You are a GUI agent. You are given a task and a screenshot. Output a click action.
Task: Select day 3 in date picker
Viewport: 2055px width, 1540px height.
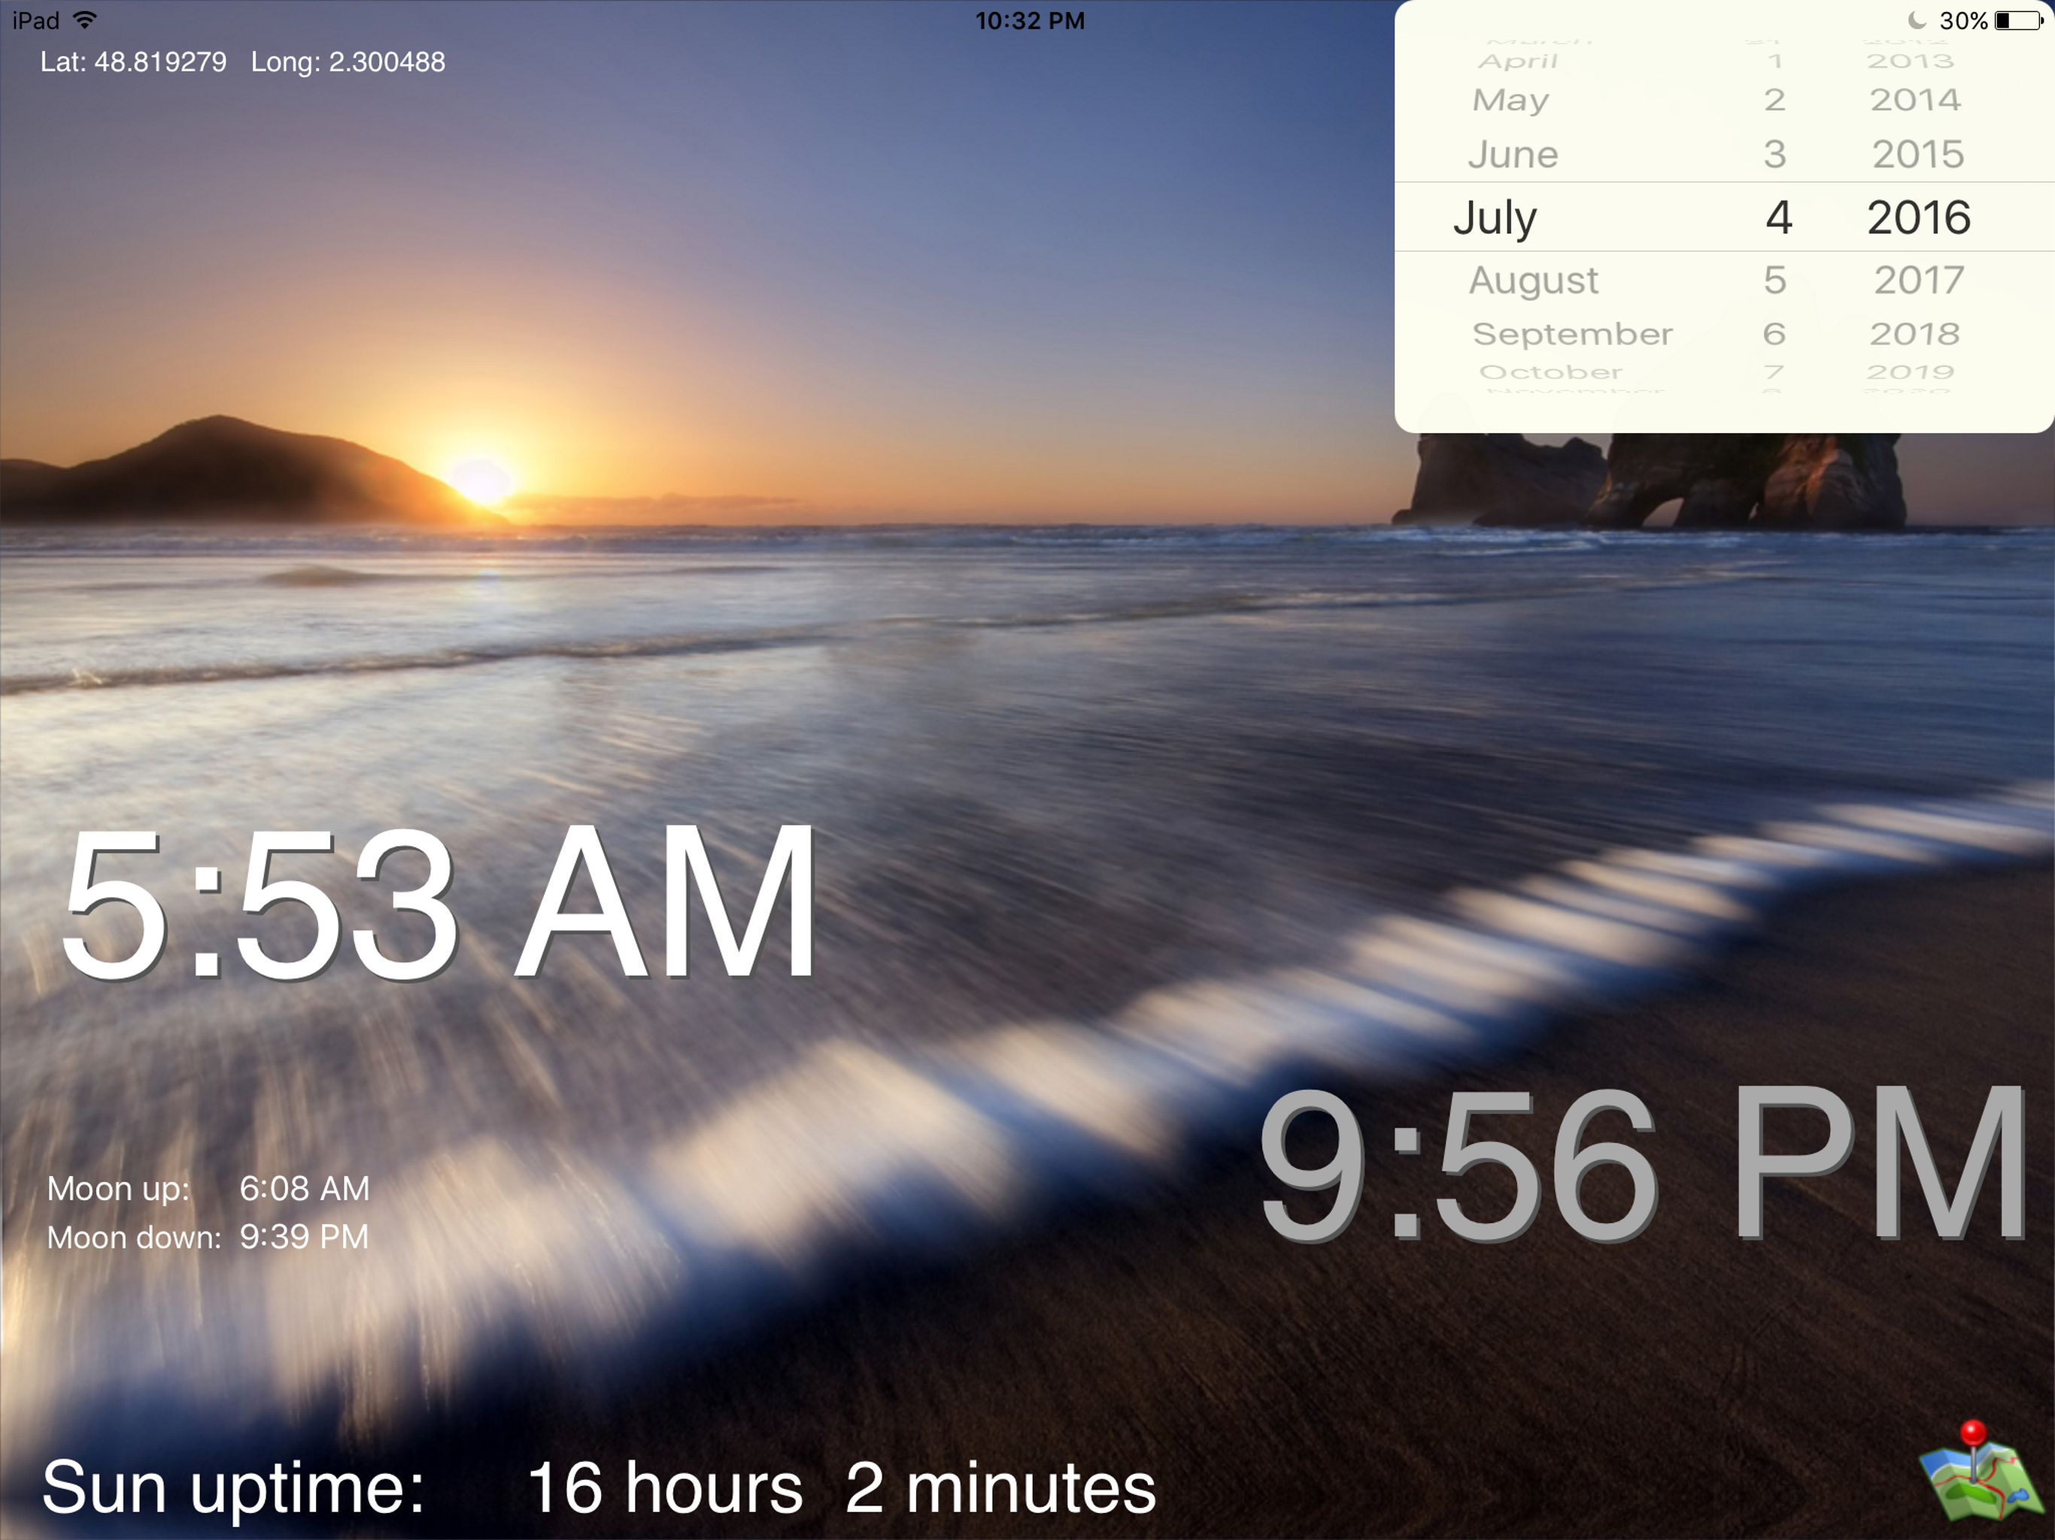click(1774, 154)
